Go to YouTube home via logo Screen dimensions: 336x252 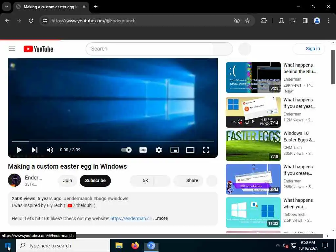[38, 49]
